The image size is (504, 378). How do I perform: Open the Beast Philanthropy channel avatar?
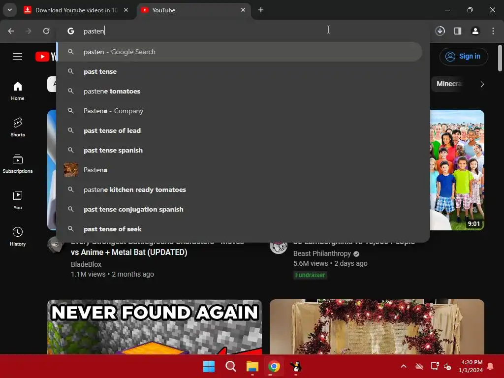click(279, 247)
